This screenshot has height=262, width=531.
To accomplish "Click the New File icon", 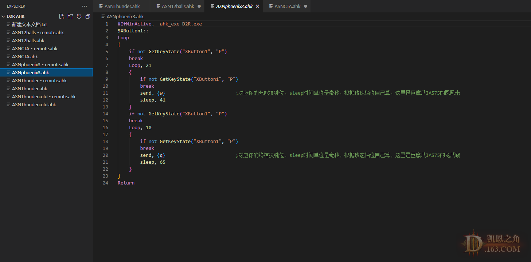I will pos(62,16).
